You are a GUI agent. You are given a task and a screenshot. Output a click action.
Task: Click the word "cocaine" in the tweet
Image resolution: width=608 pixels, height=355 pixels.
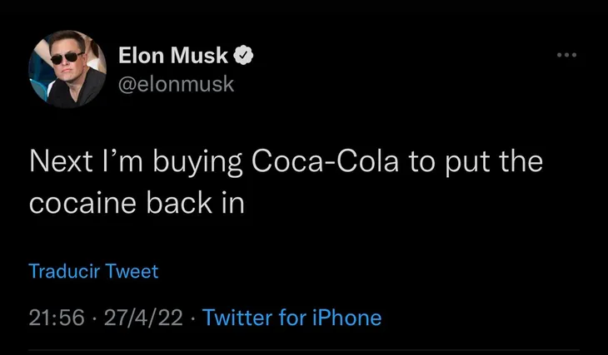pos(82,203)
